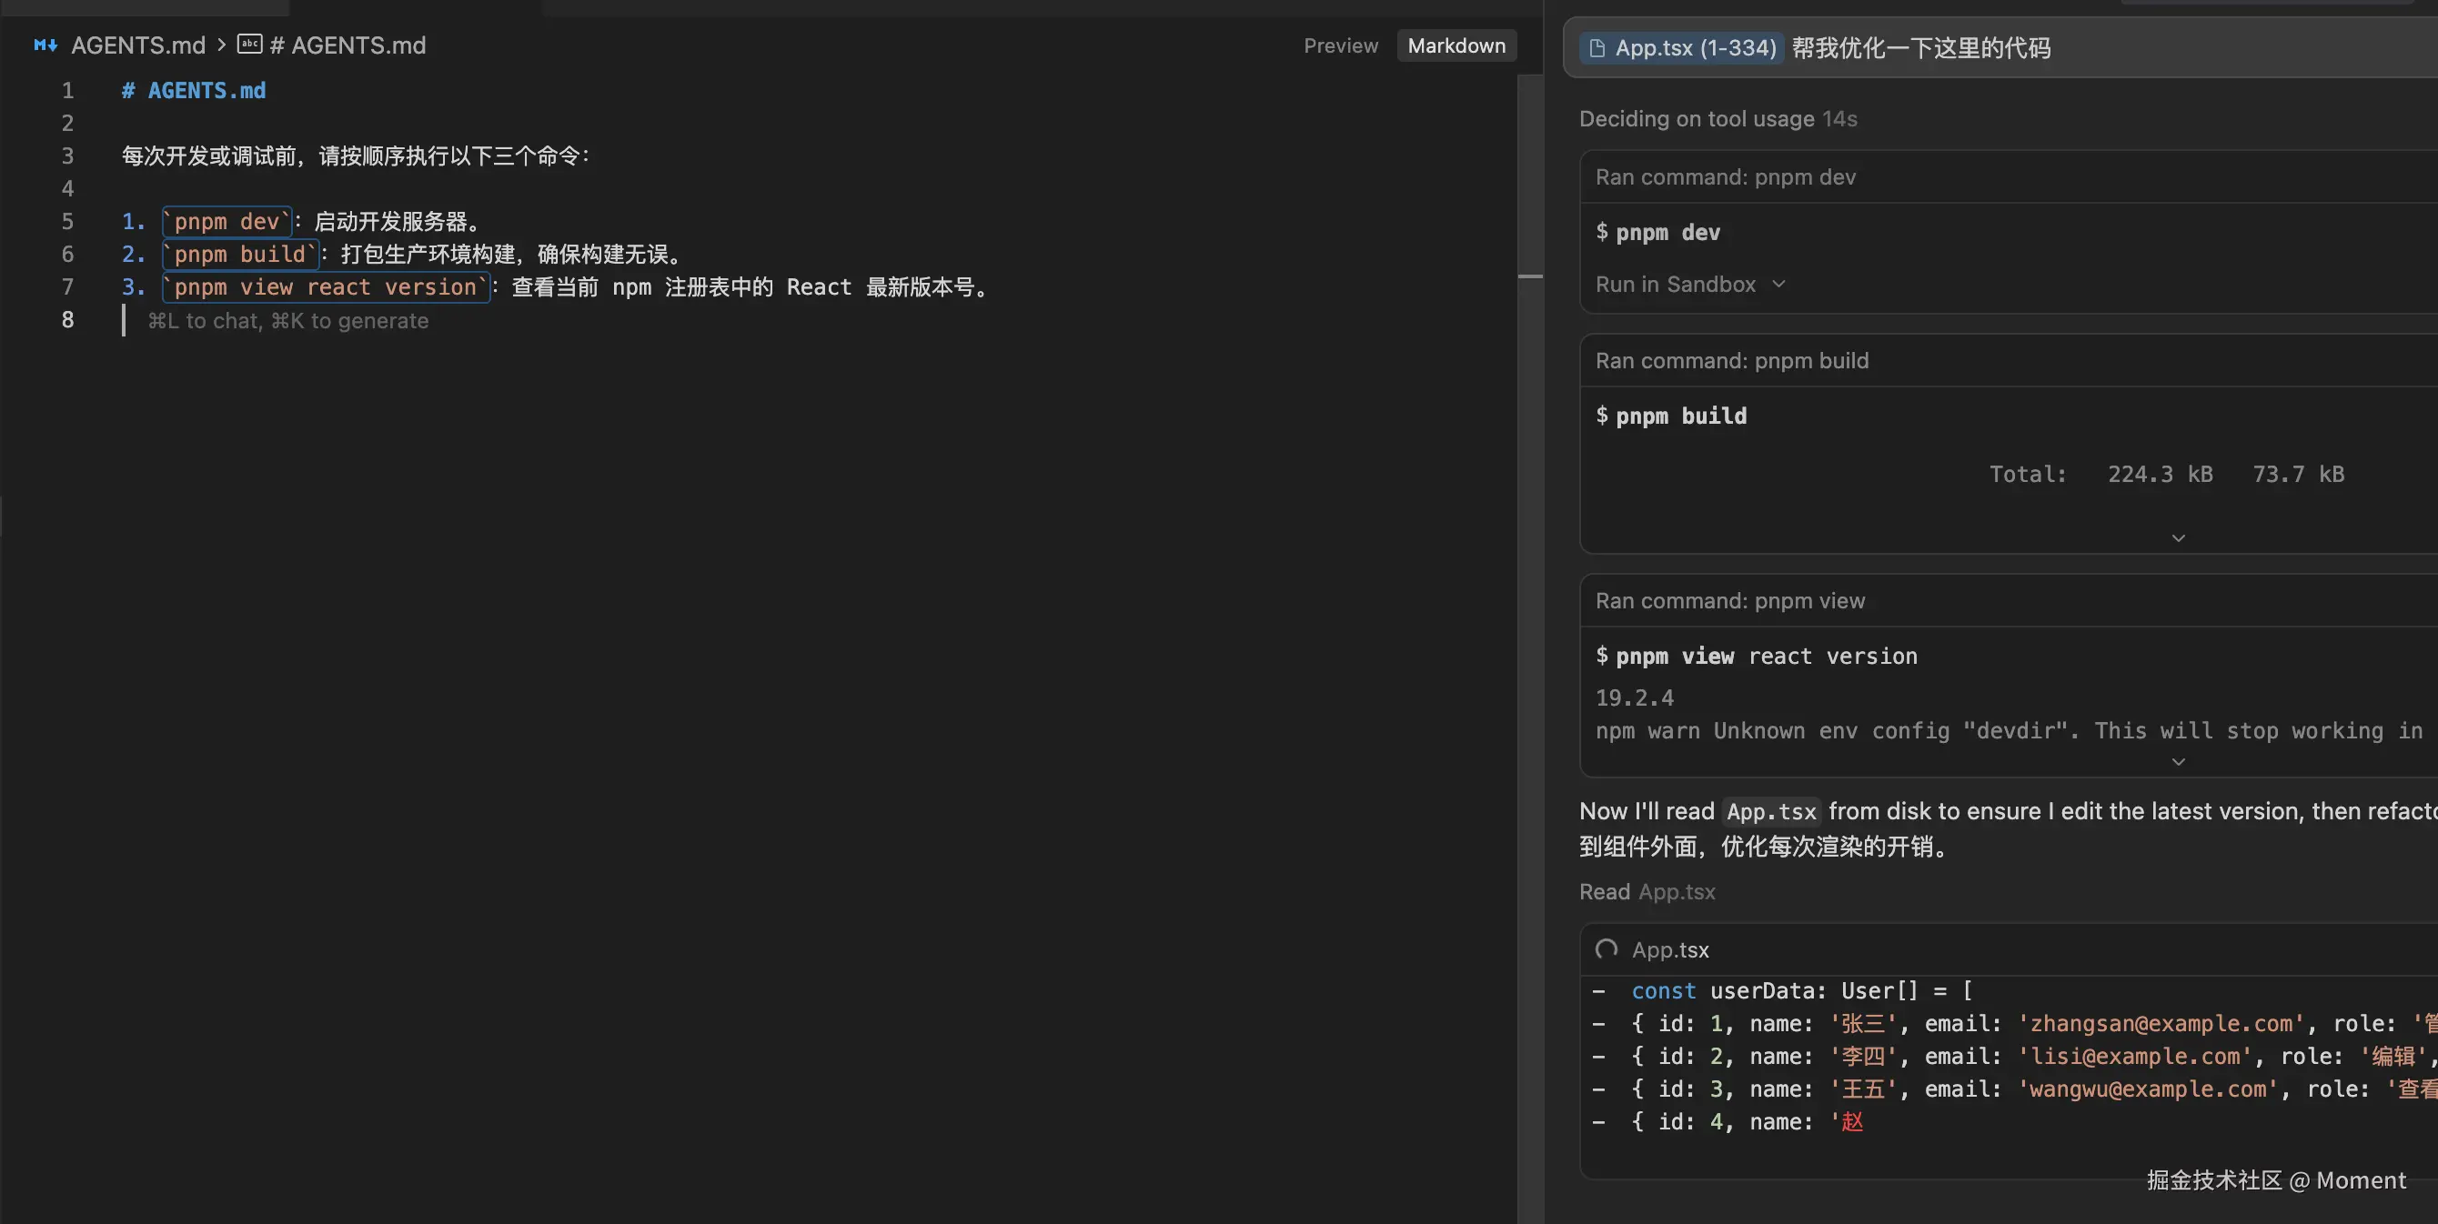This screenshot has height=1224, width=2438.
Task: Expand the pnpm build output chevron
Action: 2178,537
